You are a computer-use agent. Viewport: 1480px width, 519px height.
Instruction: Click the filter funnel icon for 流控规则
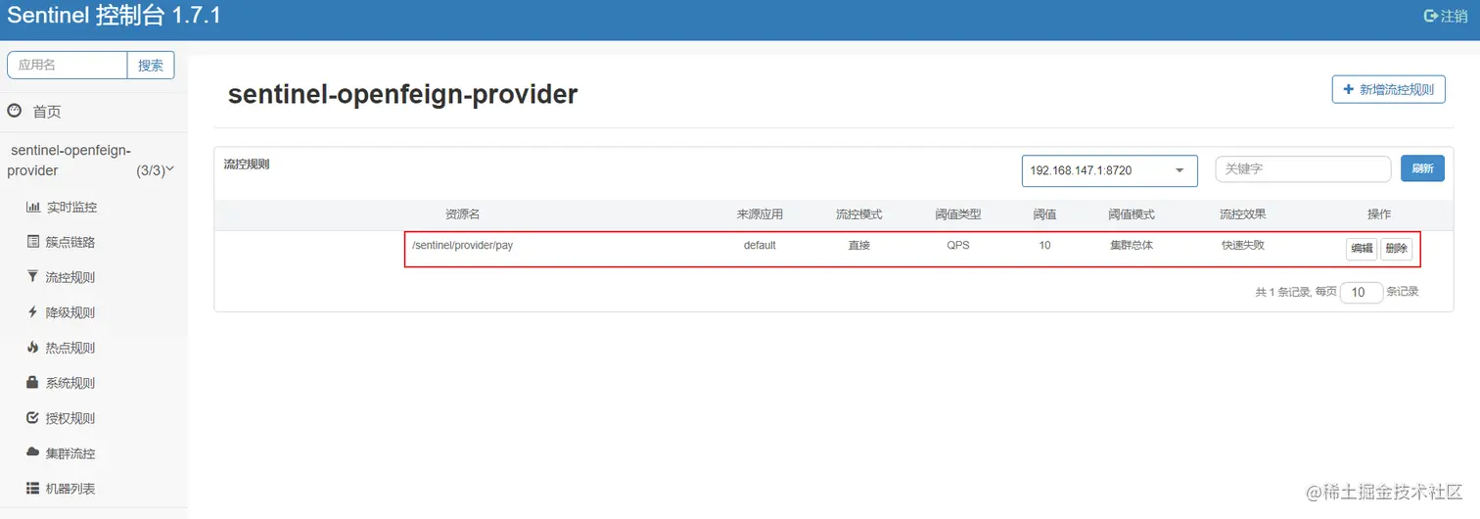pos(32,277)
